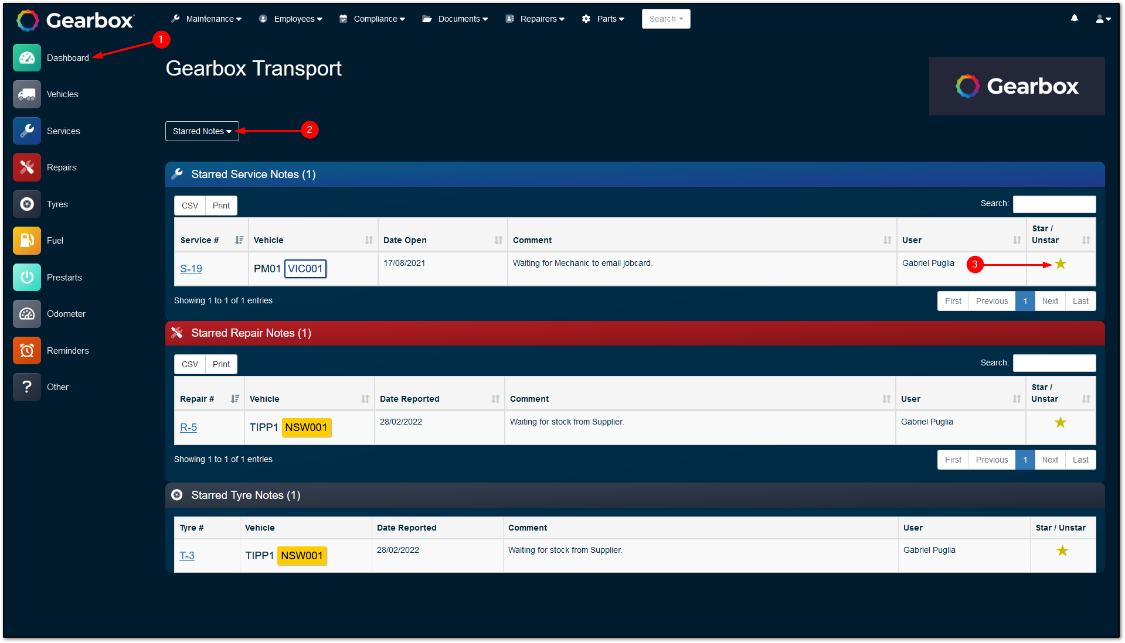Open the Employees dropdown menu
Viewport: 1125px width, 643px height.
click(291, 19)
